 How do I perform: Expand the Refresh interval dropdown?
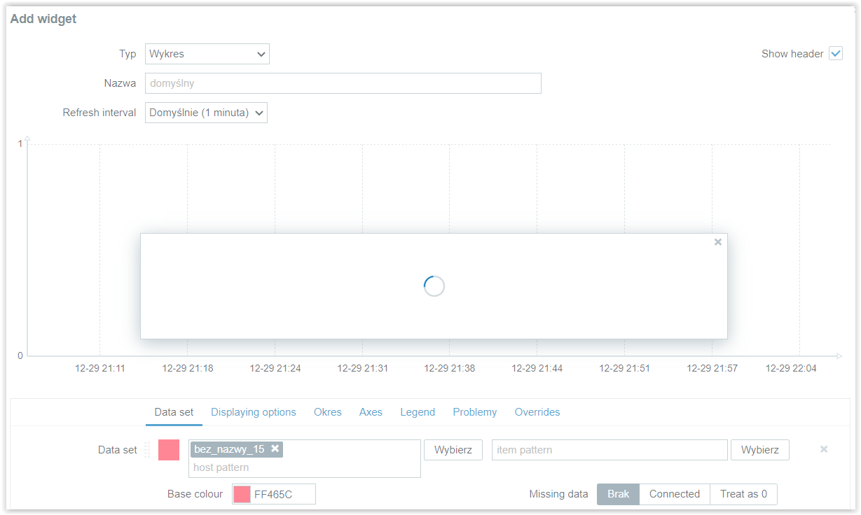[x=206, y=113]
